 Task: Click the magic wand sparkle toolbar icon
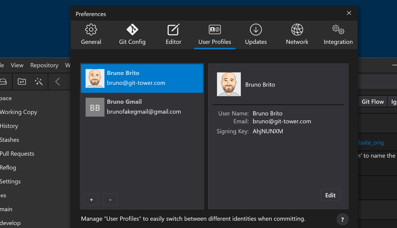point(39,82)
